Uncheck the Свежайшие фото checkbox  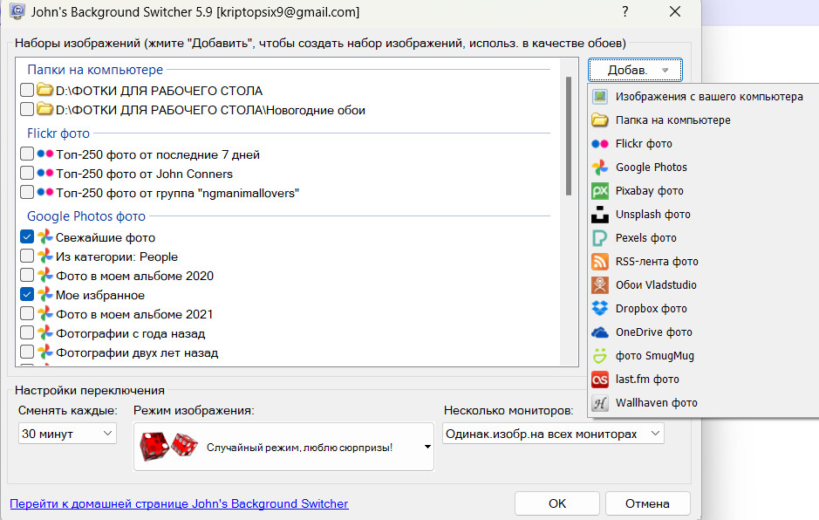(27, 236)
